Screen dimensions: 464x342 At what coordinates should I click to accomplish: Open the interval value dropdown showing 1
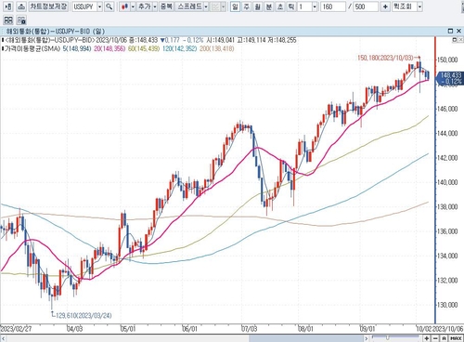tap(315, 7)
